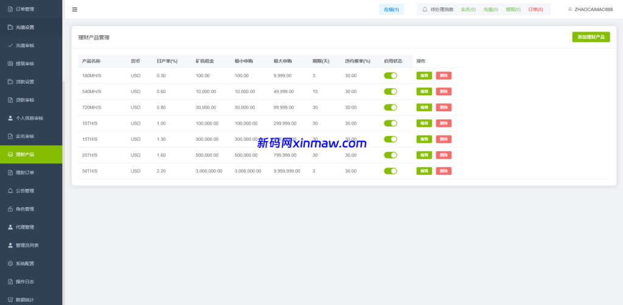The image size is (623, 305).
Task: Toggle enable switch for 540MH/S
Action: (x=390, y=92)
